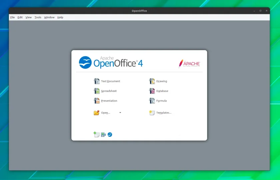Open the View menu

coord(29,17)
